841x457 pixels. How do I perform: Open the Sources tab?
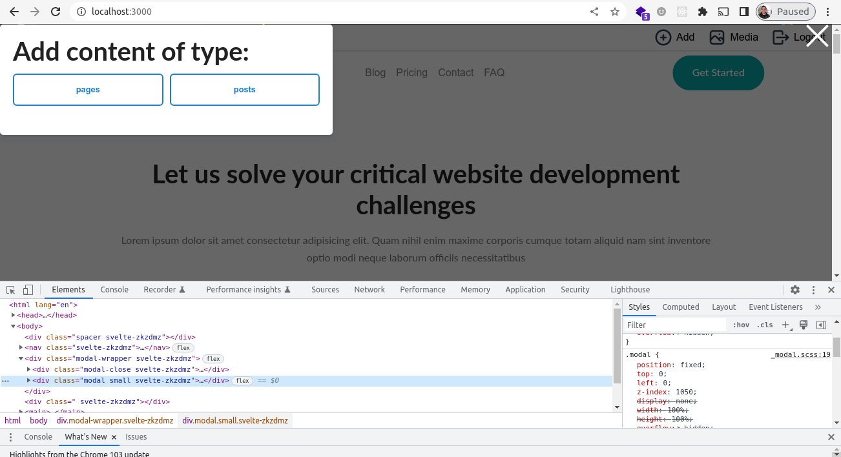click(325, 290)
